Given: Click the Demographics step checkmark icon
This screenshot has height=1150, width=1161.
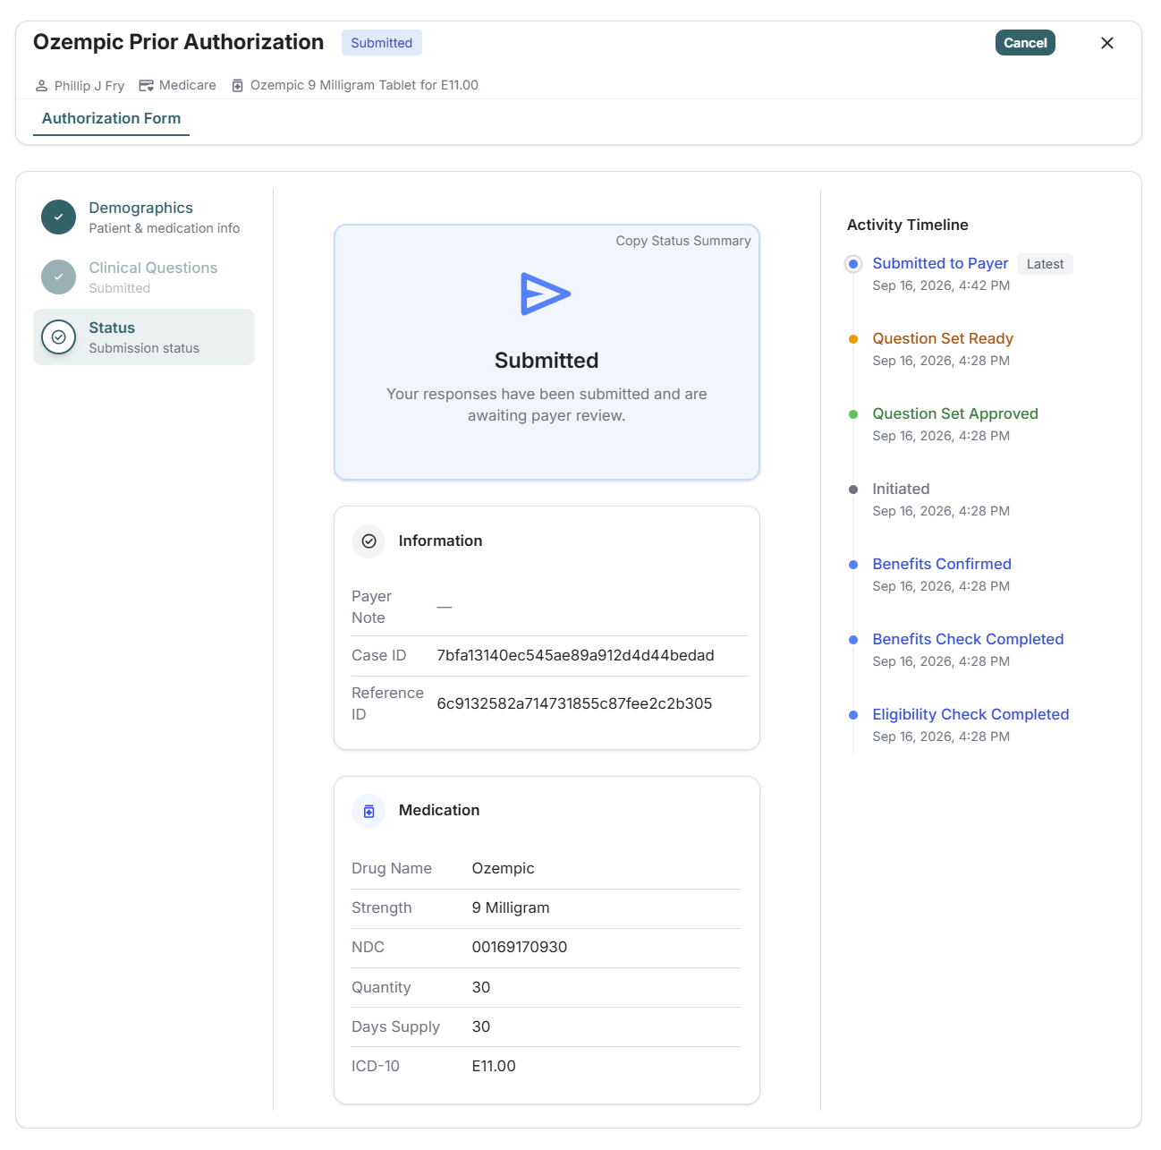Looking at the screenshot, I should (x=59, y=217).
